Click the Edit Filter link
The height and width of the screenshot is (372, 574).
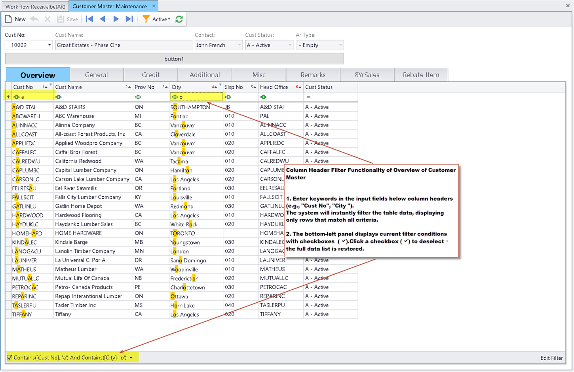[x=551, y=358]
